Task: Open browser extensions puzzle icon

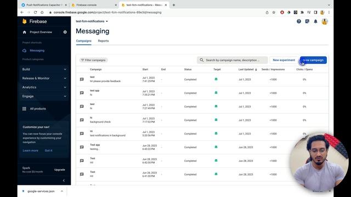Action: pos(302,13)
